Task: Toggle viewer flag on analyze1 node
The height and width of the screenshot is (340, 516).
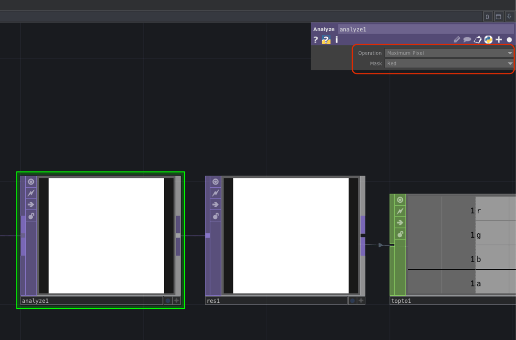Action: [x=31, y=182]
